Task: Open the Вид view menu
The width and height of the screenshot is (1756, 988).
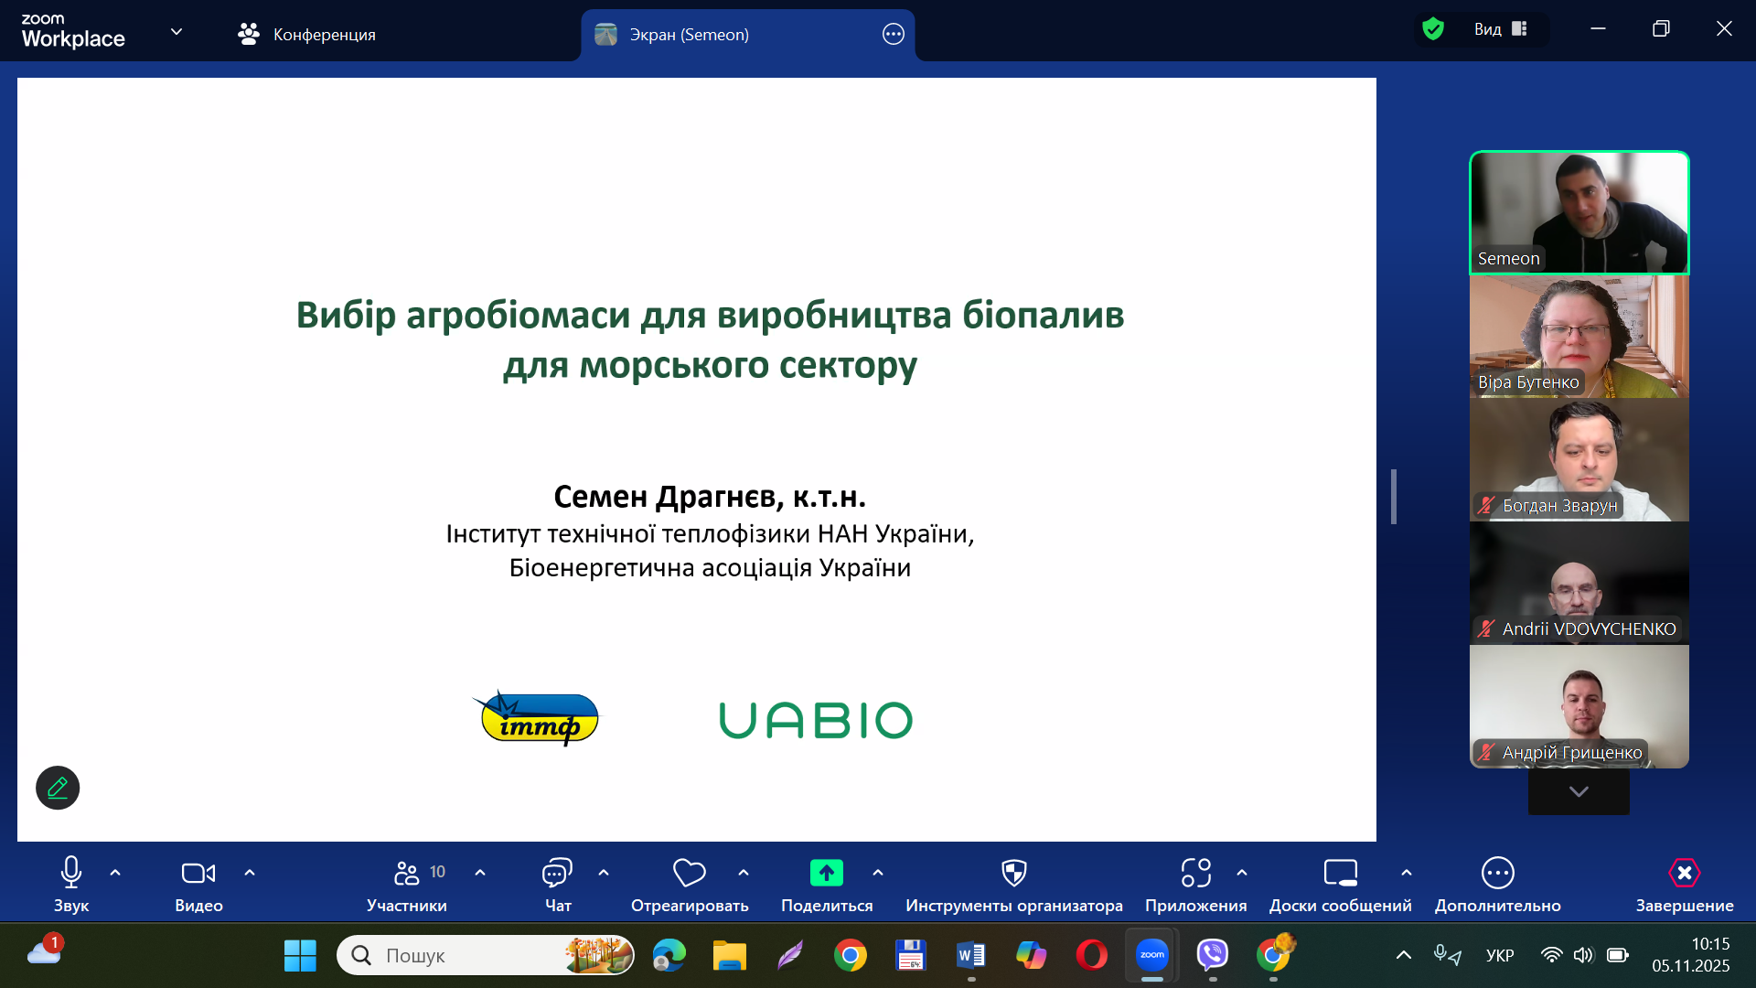Action: click(x=1500, y=29)
